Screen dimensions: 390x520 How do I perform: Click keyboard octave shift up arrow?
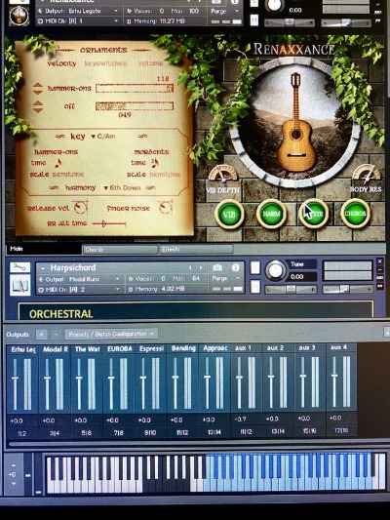coord(14,465)
